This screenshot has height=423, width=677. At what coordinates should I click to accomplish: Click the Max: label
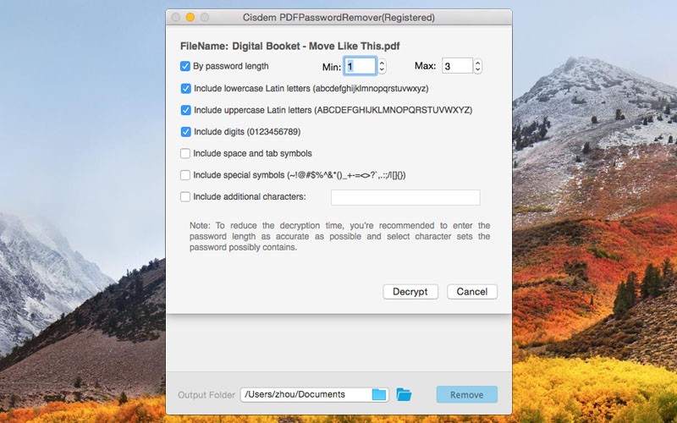click(426, 66)
